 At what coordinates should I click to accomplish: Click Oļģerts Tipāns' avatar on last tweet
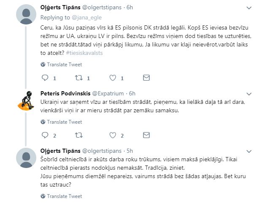(25, 158)
